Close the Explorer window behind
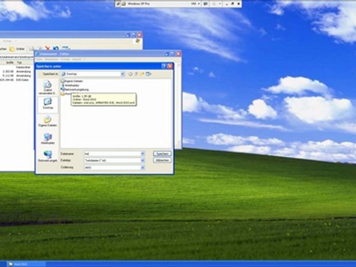 coord(140,35)
